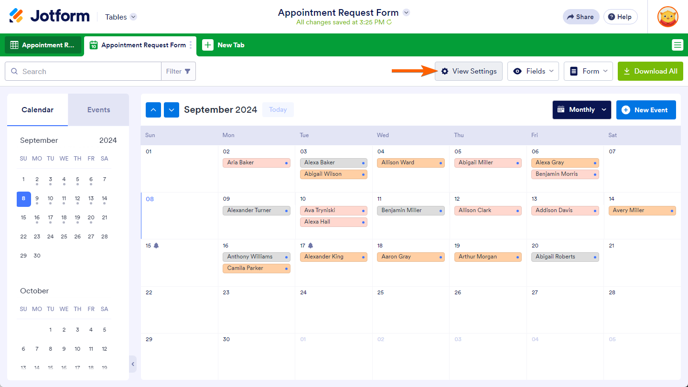Go to next month with the down arrow
The width and height of the screenshot is (688, 387).
[172, 110]
